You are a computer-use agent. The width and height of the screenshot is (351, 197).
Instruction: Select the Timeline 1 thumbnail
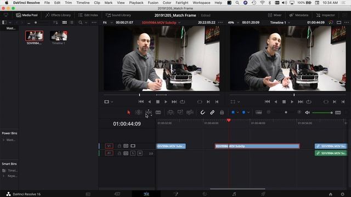pos(59,36)
